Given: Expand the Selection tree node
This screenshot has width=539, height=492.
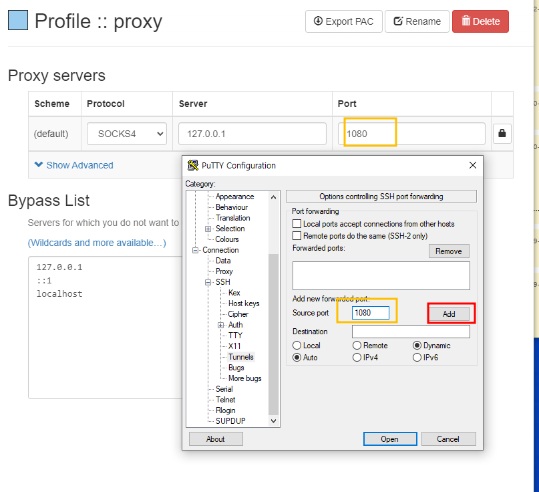Looking at the screenshot, I should pos(208,229).
